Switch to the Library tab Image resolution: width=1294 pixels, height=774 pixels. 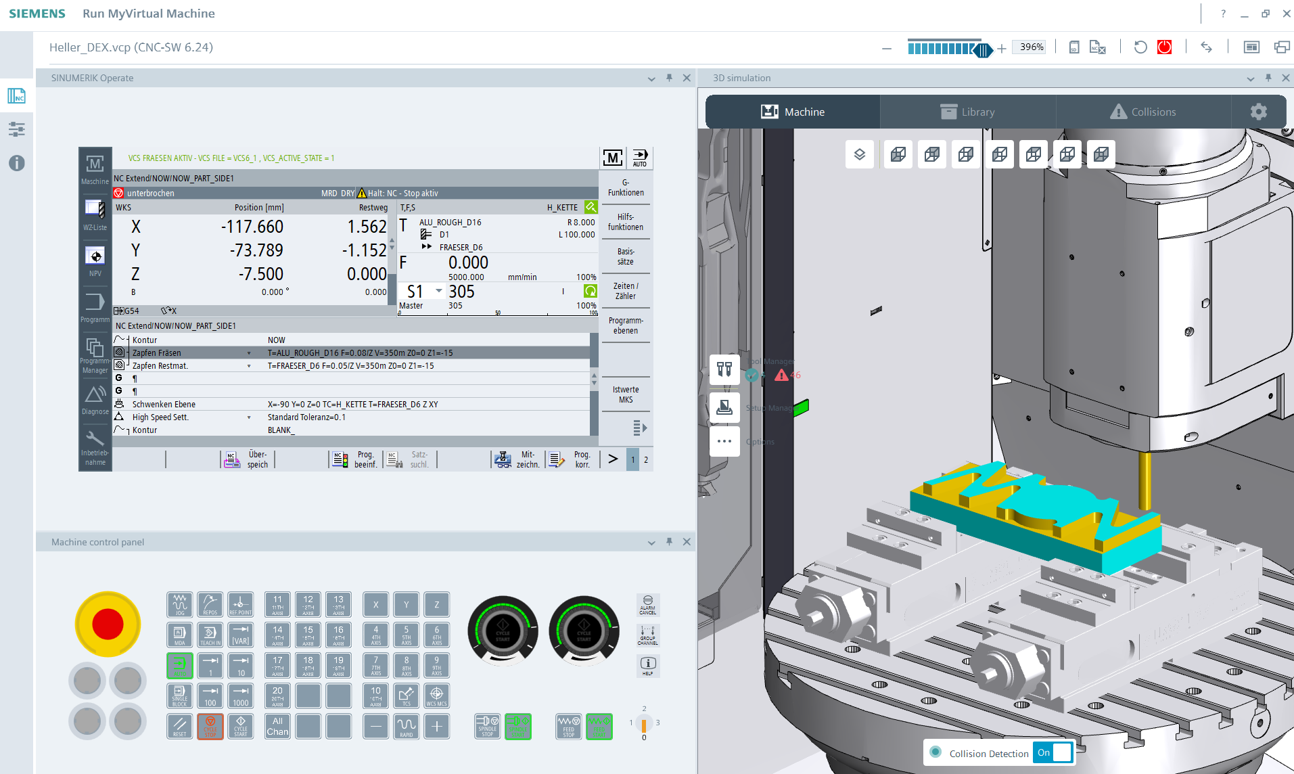(x=967, y=112)
